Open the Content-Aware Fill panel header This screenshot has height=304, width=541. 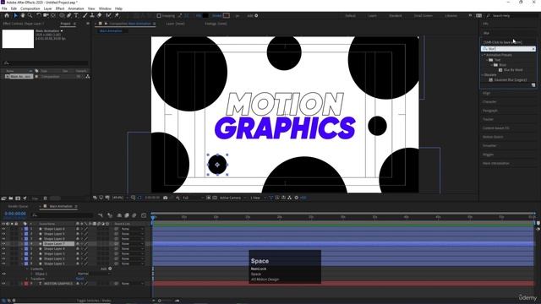pyautogui.click(x=496, y=128)
